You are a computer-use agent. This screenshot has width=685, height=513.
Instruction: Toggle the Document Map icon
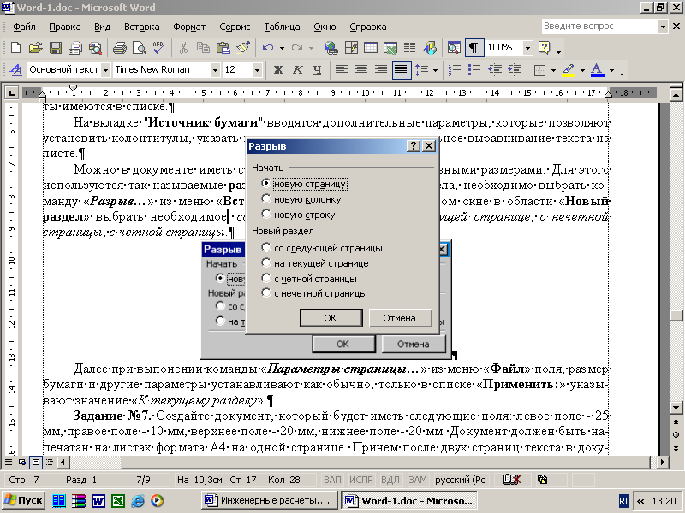(x=454, y=48)
